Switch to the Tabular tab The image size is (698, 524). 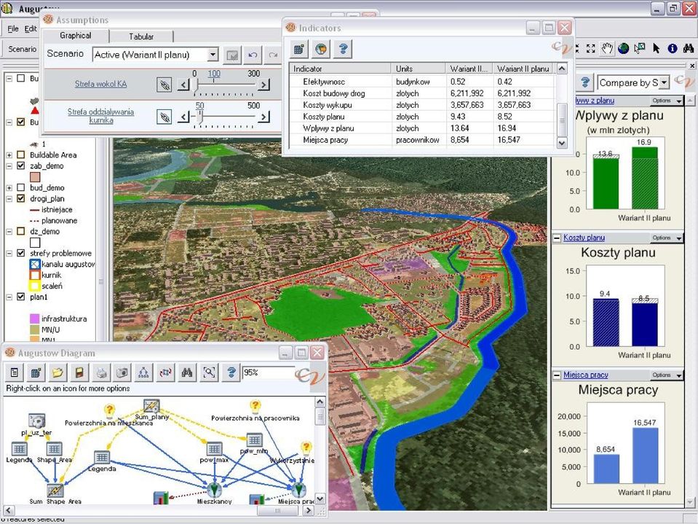tap(141, 36)
